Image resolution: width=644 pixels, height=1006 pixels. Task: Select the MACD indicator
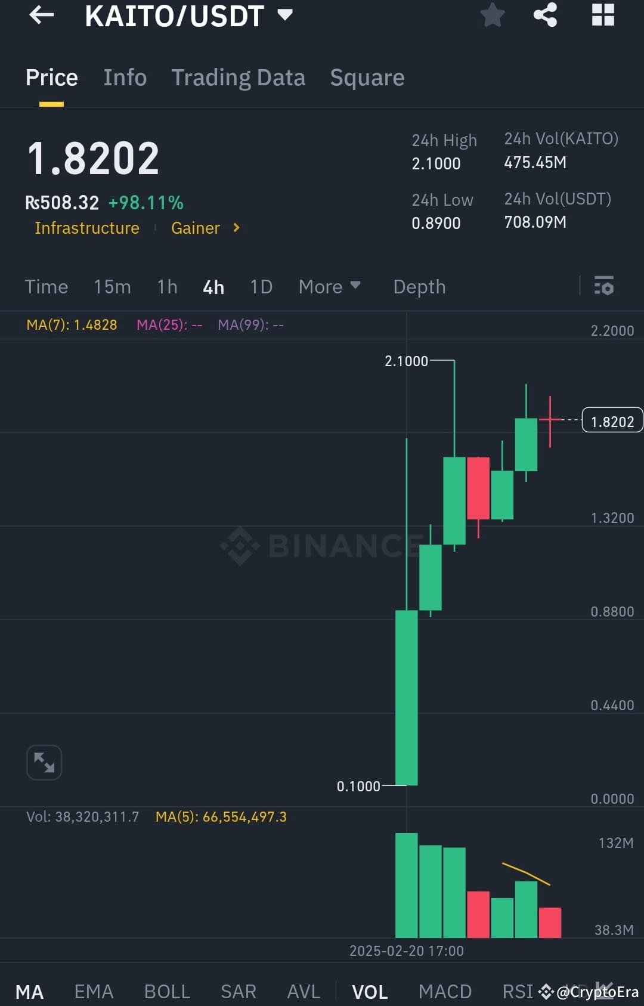(x=445, y=990)
